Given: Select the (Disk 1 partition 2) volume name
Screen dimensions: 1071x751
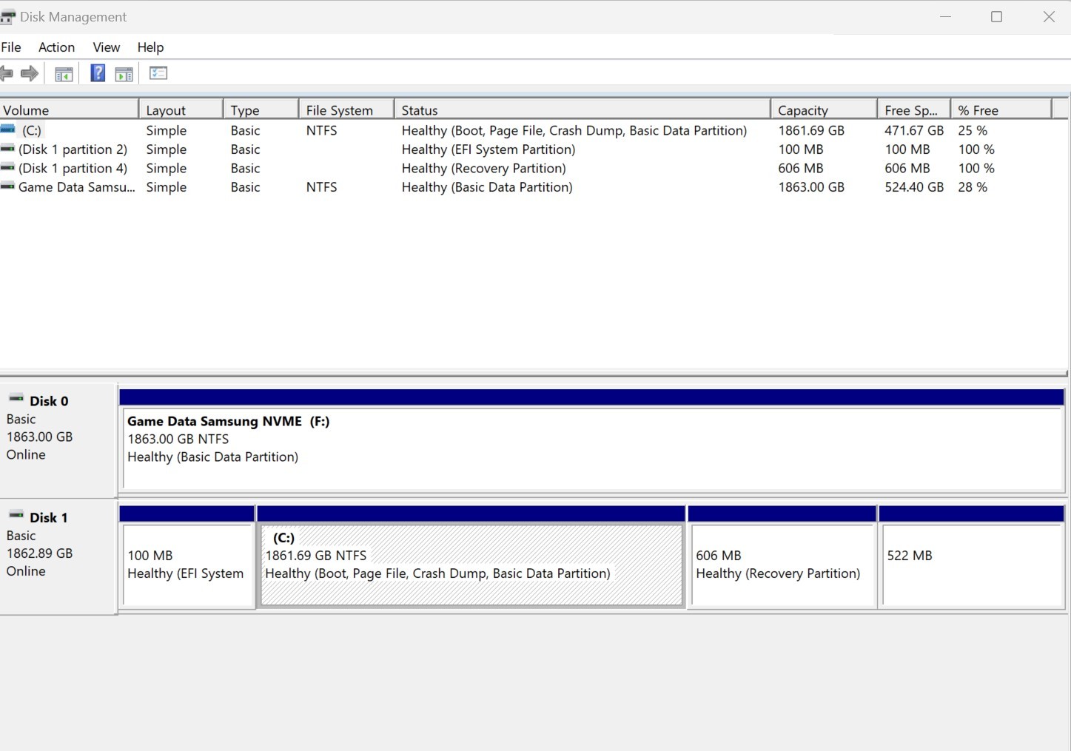Looking at the screenshot, I should point(73,149).
